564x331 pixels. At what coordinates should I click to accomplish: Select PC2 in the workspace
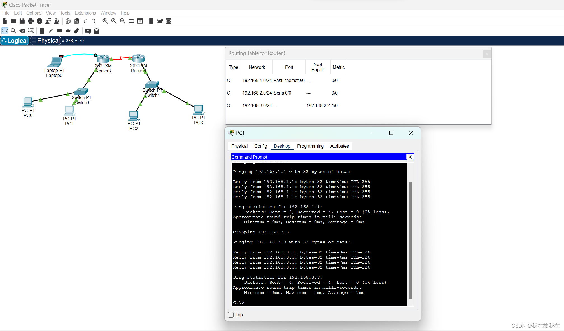pyautogui.click(x=134, y=115)
